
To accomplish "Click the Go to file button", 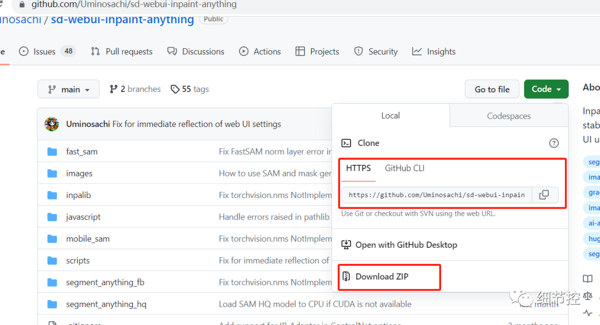I will point(492,89).
